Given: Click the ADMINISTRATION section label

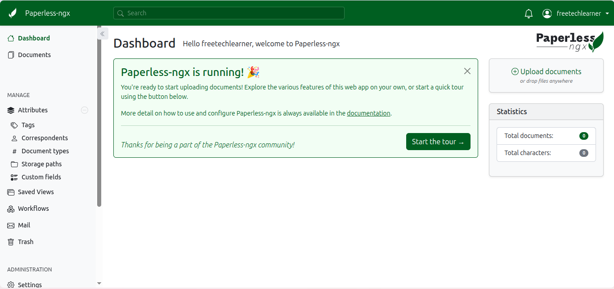Looking at the screenshot, I should tap(30, 270).
